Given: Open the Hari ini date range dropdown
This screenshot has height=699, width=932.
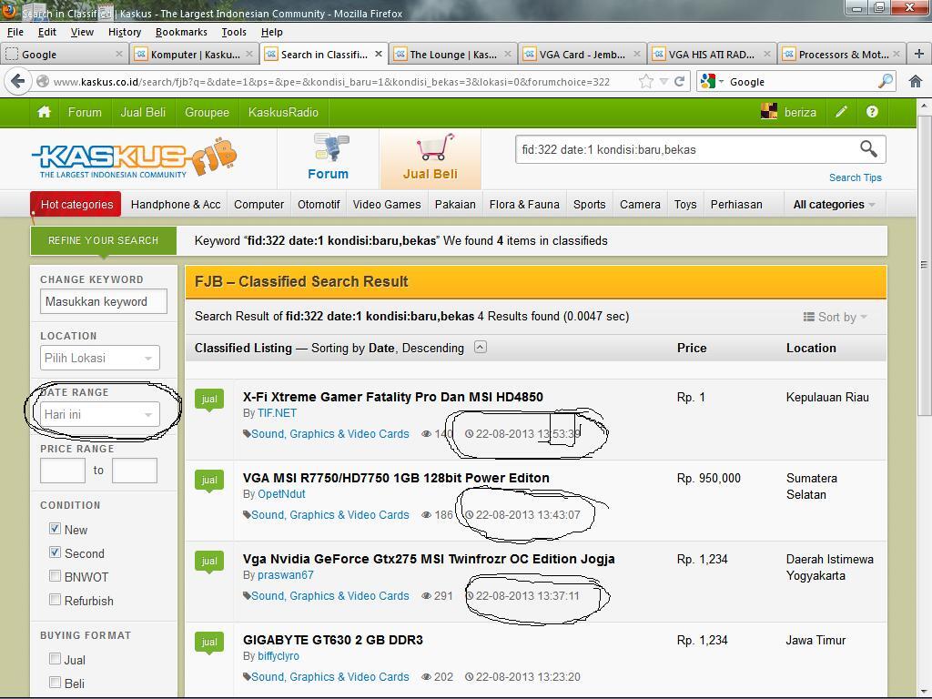Looking at the screenshot, I should [x=100, y=414].
